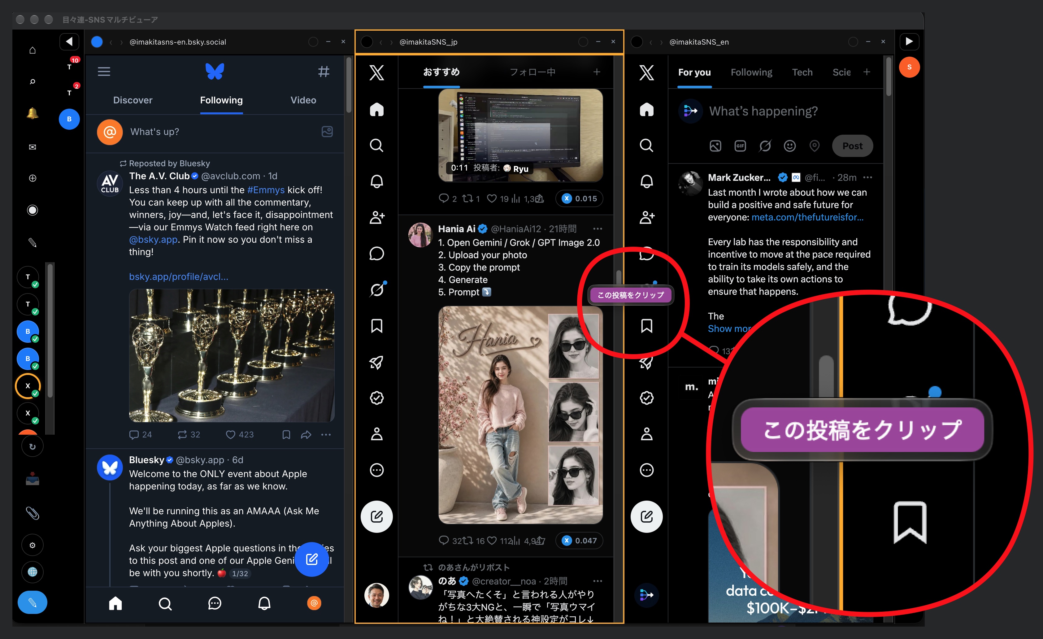Click the refresh arrow circle in the left sidebar

(33, 446)
